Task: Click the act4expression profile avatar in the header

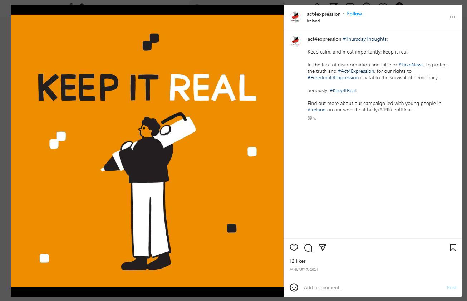Action: click(x=295, y=17)
